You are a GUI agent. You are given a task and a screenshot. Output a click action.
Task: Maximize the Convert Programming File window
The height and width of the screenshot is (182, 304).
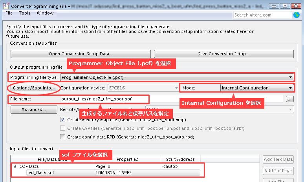[285, 6]
